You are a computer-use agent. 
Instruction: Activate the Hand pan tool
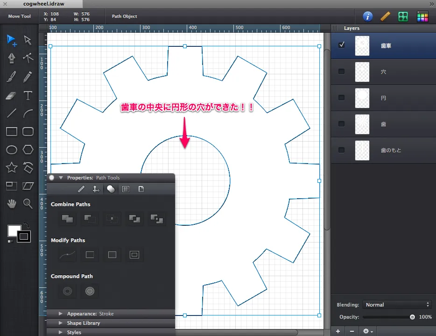[12, 203]
